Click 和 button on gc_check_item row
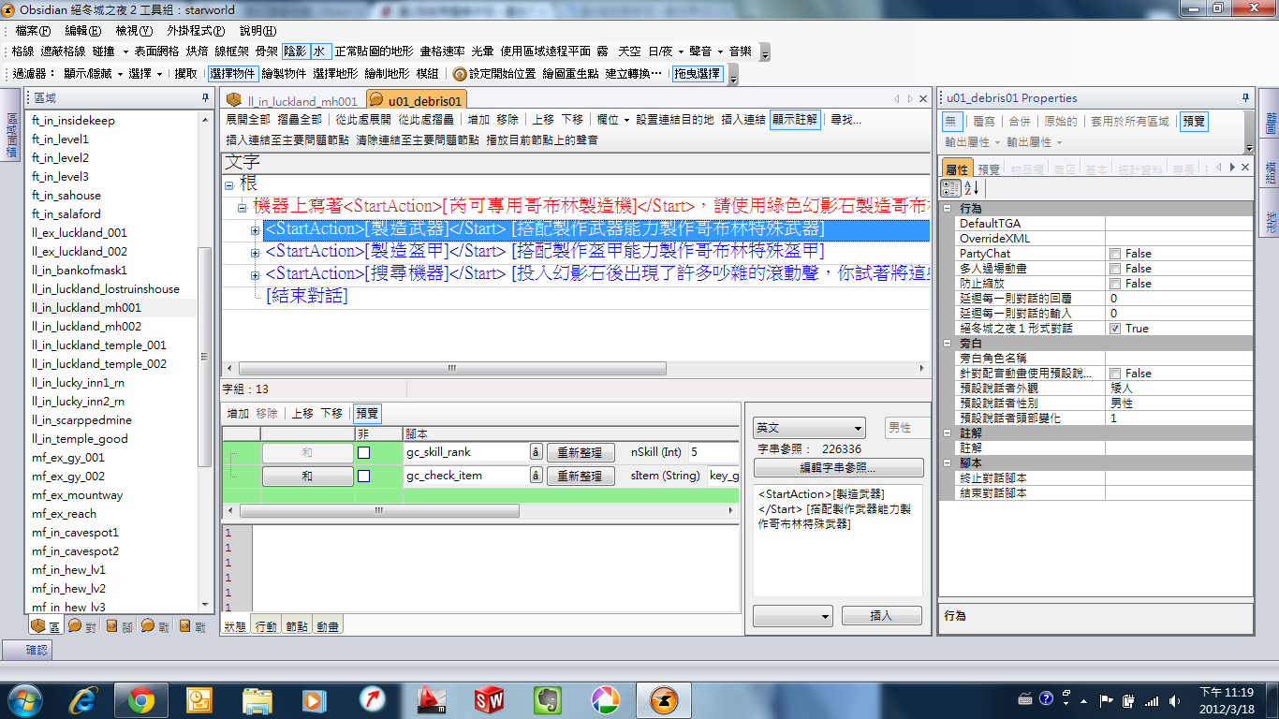Screen dimensions: 1279x719 coord(307,476)
